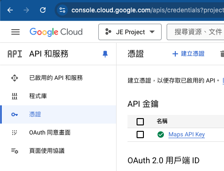The width and height of the screenshot is (224, 171).
Task: Click the 名稱 column header
Action: click(162, 121)
